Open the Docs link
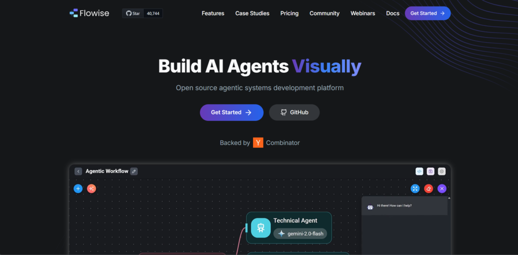Image resolution: width=518 pixels, height=255 pixels. click(393, 13)
